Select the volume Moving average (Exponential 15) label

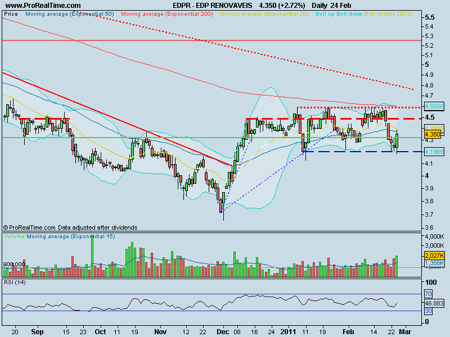pos(71,236)
